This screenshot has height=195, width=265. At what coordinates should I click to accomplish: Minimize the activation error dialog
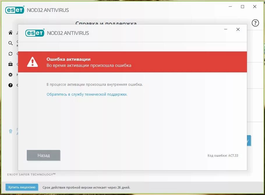pos(226,29)
